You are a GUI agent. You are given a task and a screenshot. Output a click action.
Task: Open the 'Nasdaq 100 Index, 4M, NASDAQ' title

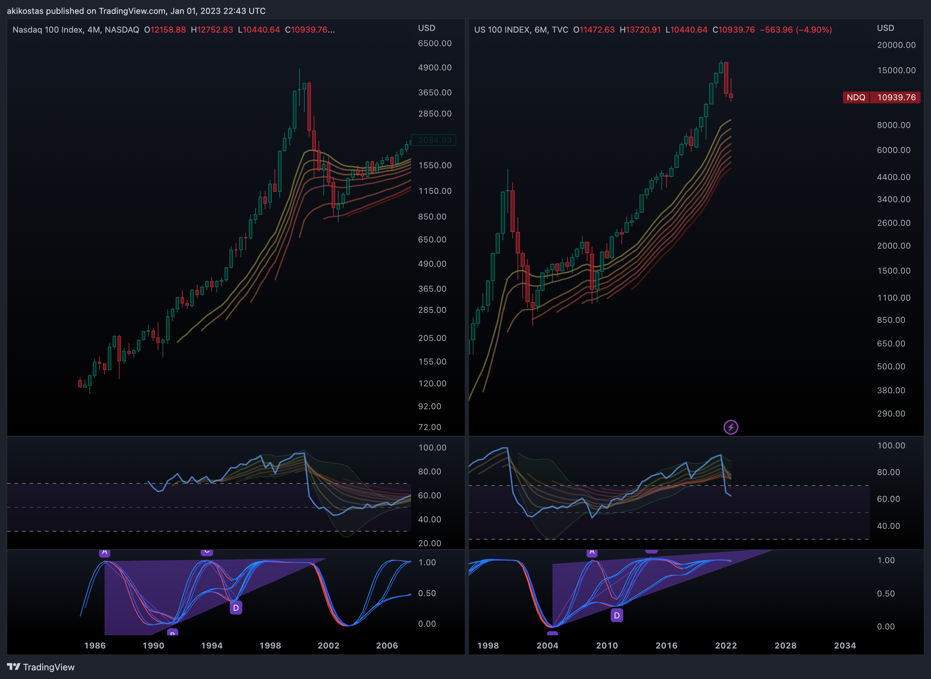click(x=76, y=29)
